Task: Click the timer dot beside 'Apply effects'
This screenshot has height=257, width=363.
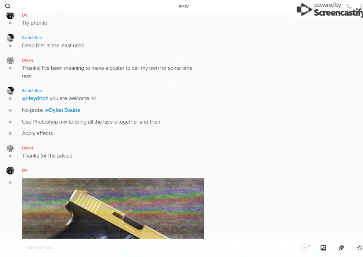Action: 10,133
